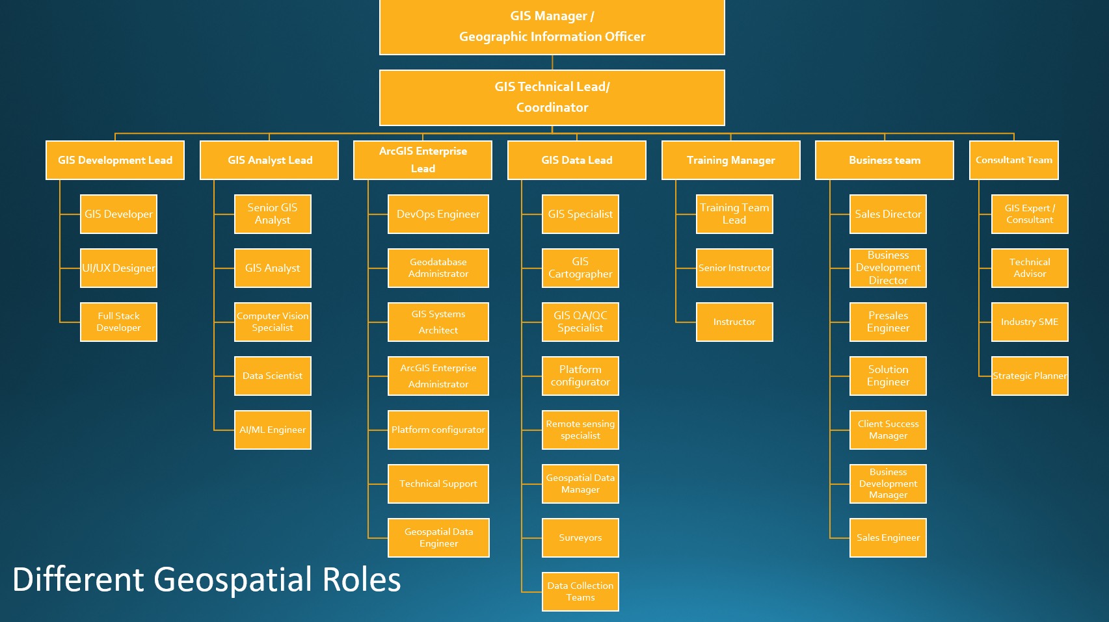Select the Geospatial Data Engineer box

pyautogui.click(x=438, y=538)
